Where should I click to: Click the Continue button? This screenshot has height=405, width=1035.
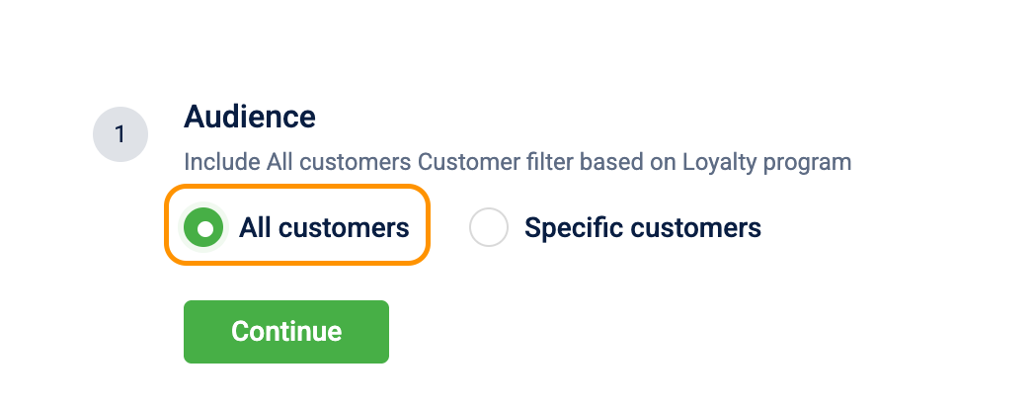coord(285,332)
